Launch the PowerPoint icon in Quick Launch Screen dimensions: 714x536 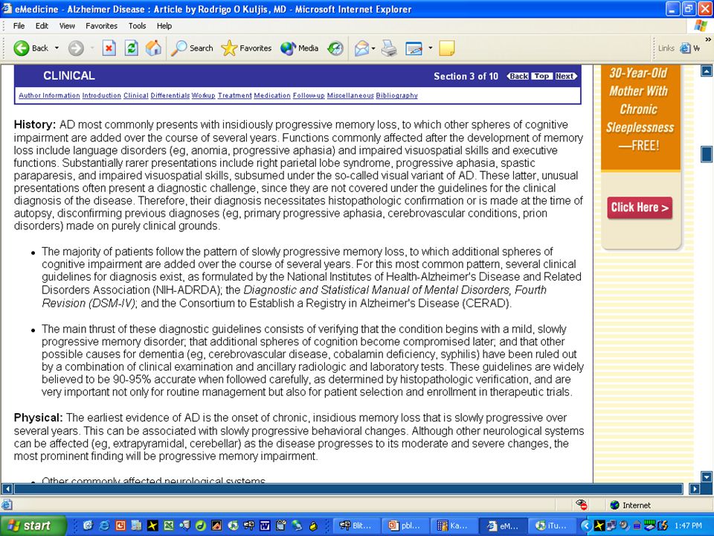120,526
